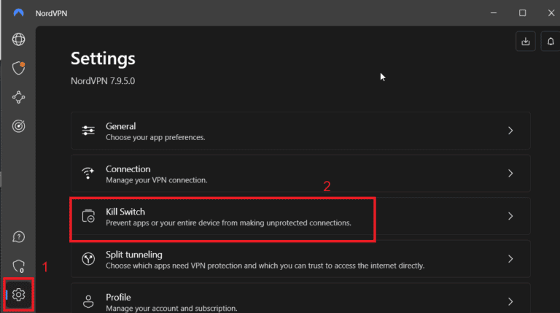
Task: Open the notifications bell icon
Action: pyautogui.click(x=551, y=42)
